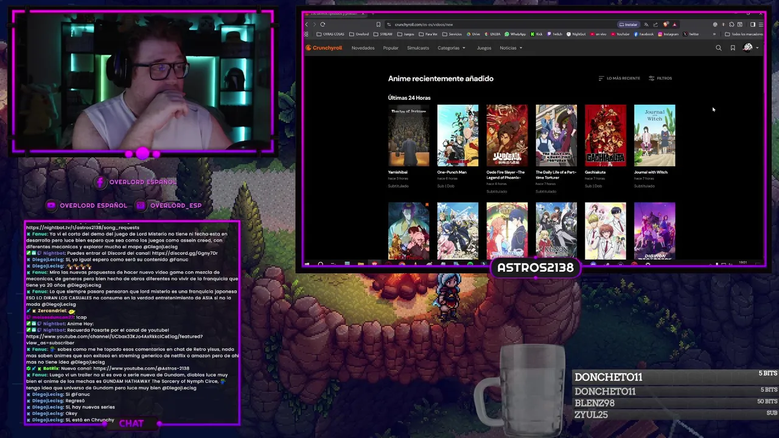The image size is (779, 438).
Task: Open the Servicios bookmark folder
Action: click(452, 34)
